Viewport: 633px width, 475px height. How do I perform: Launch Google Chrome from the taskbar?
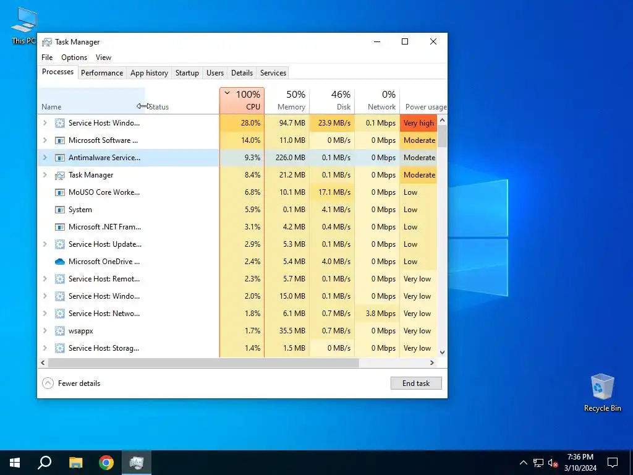pyautogui.click(x=106, y=463)
